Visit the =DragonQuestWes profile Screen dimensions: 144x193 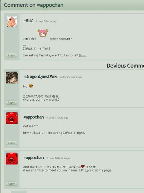pos(40,77)
